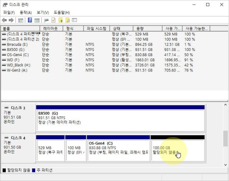
Task: Select the 디스크 4 label panel
Action: 18,148
